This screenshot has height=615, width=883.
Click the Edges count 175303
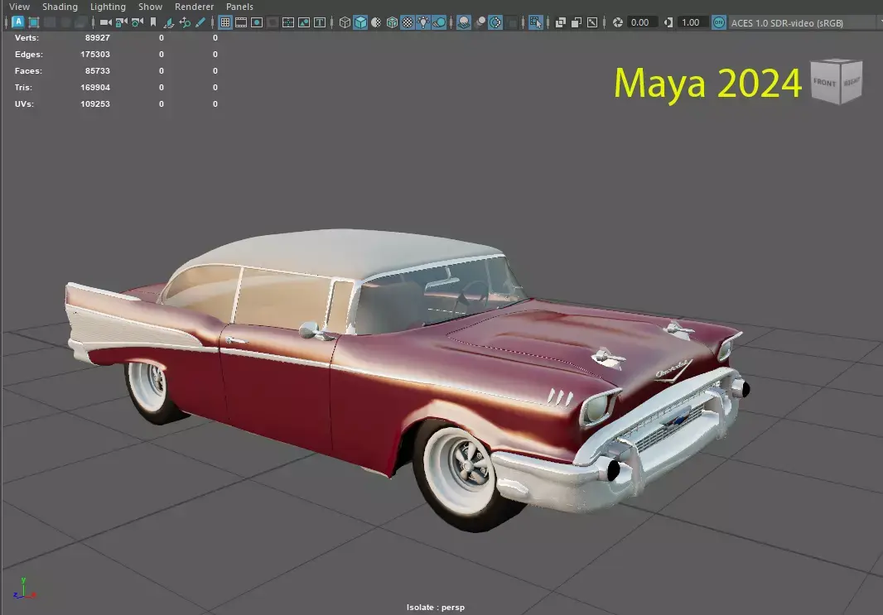(x=95, y=54)
